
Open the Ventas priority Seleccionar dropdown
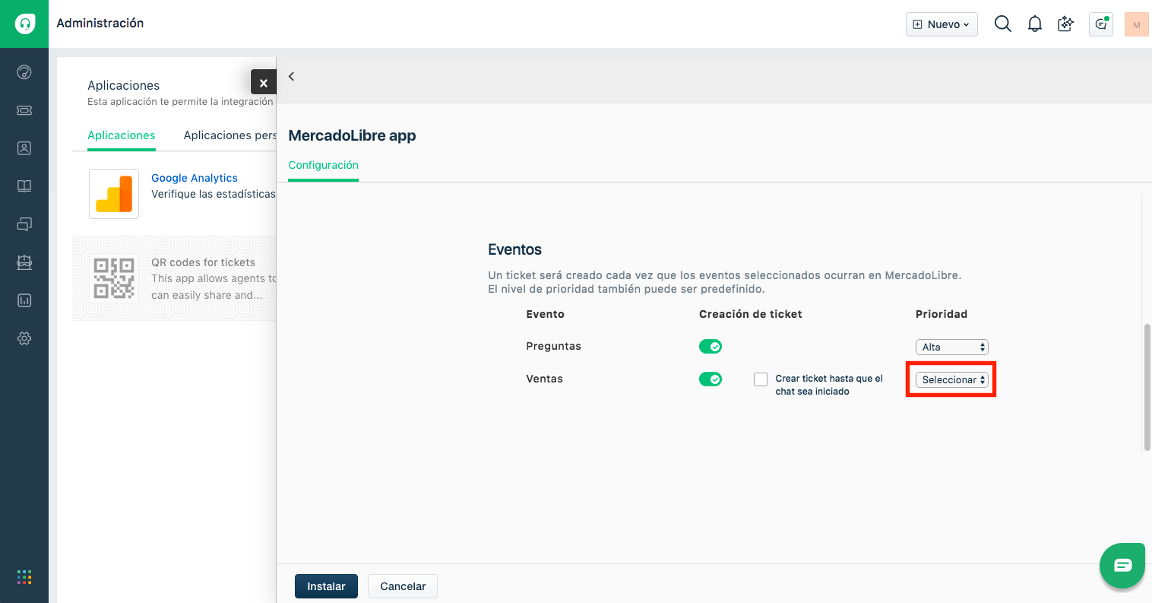951,379
